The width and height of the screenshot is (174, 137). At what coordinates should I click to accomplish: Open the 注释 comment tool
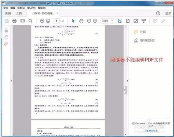click(140, 32)
